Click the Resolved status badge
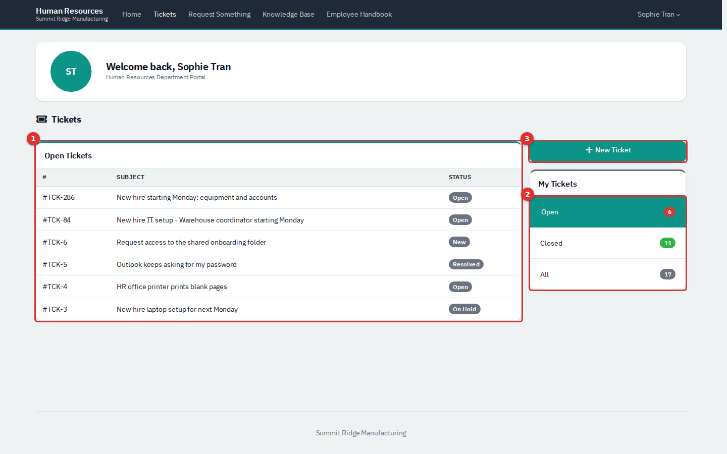Viewport: 727px width, 454px height. pyautogui.click(x=466, y=264)
